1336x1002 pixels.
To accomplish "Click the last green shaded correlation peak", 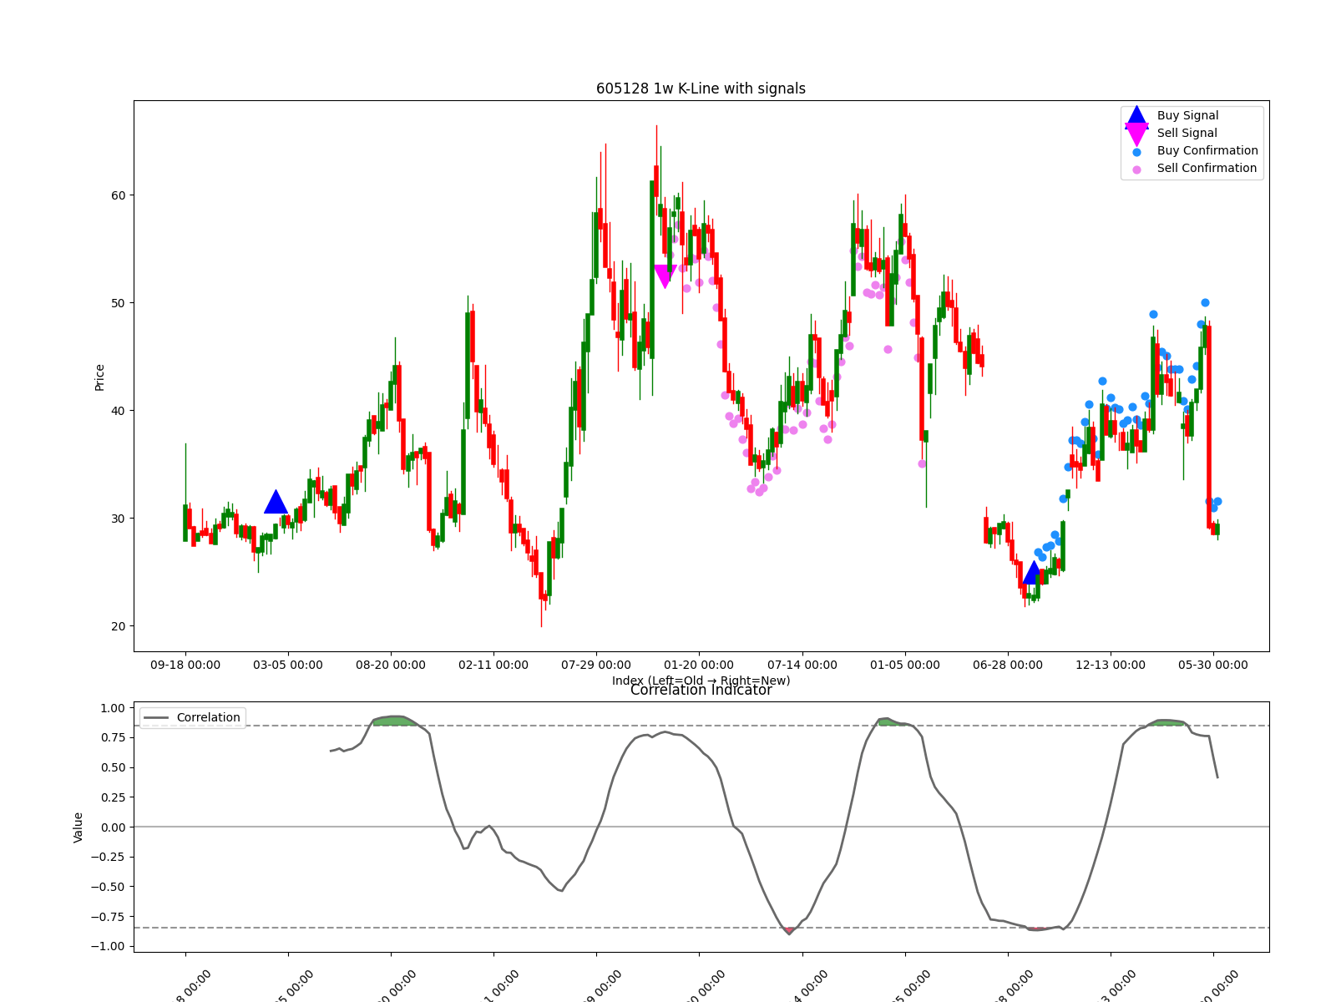I will point(1166,722).
